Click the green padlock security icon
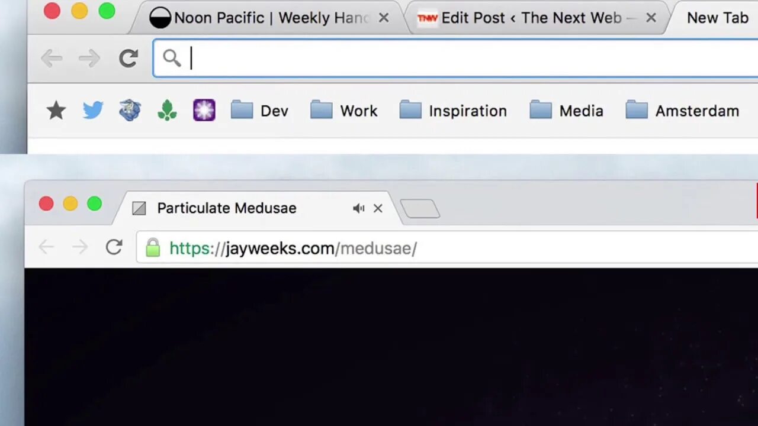The image size is (758, 426). (x=153, y=247)
